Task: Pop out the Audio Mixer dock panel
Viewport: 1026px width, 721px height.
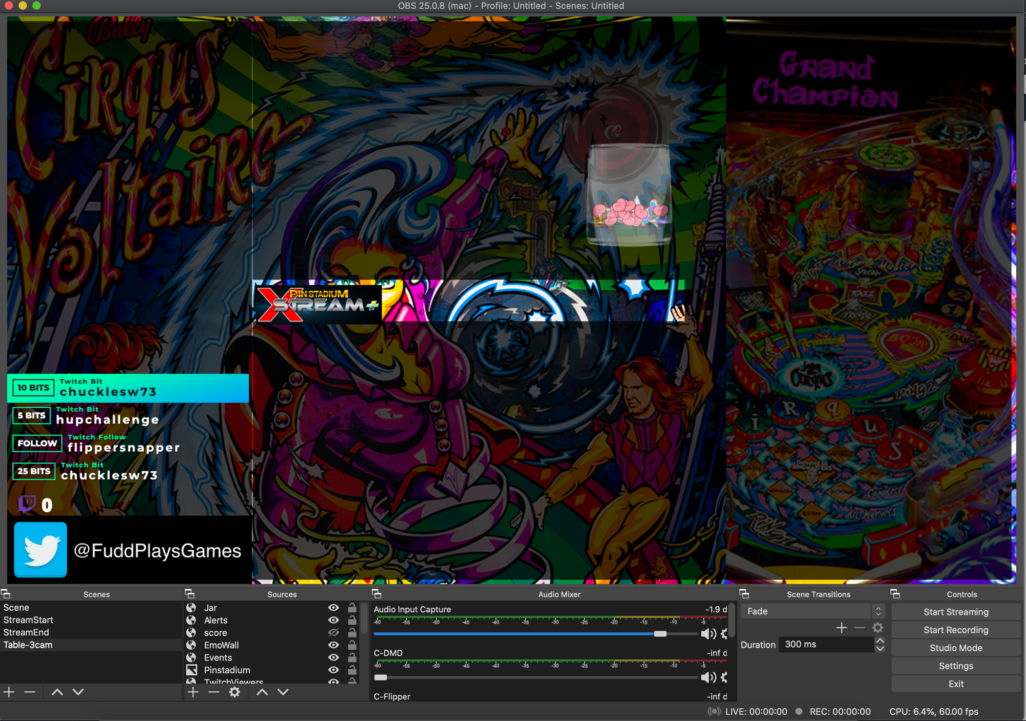Action: point(377,594)
